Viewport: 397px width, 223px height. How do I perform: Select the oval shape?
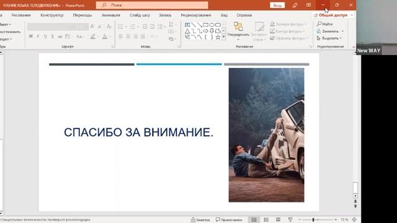pyautogui.click(x=212, y=25)
